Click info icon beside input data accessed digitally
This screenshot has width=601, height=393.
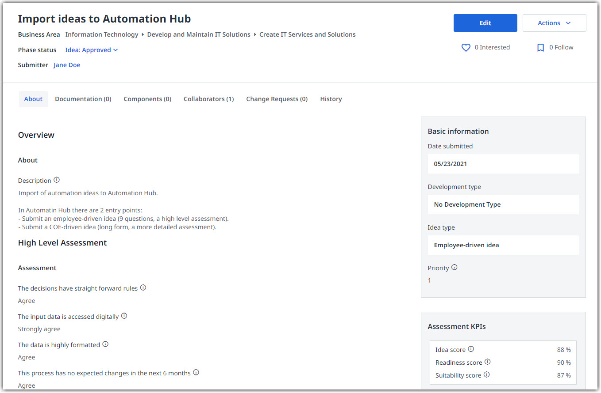coord(124,316)
